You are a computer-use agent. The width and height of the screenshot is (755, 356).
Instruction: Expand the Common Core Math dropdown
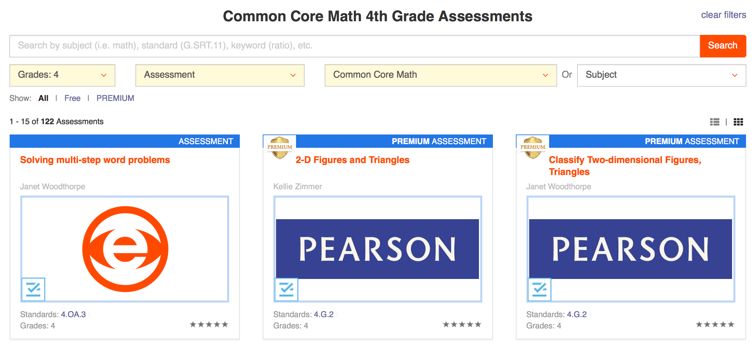(441, 75)
